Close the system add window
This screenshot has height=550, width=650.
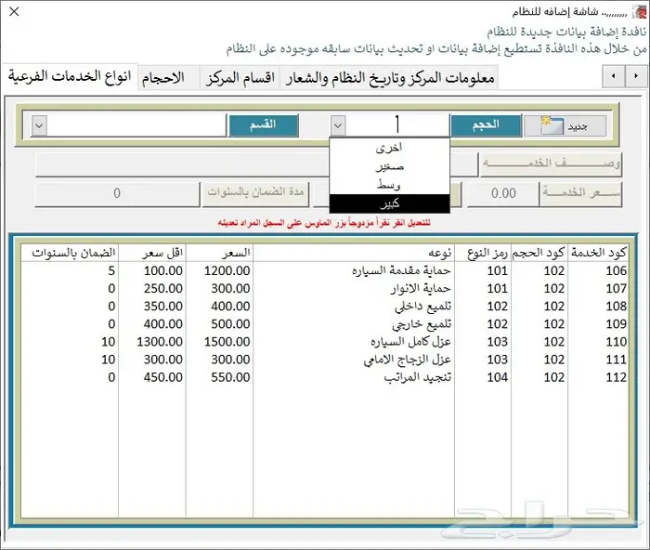(14, 12)
